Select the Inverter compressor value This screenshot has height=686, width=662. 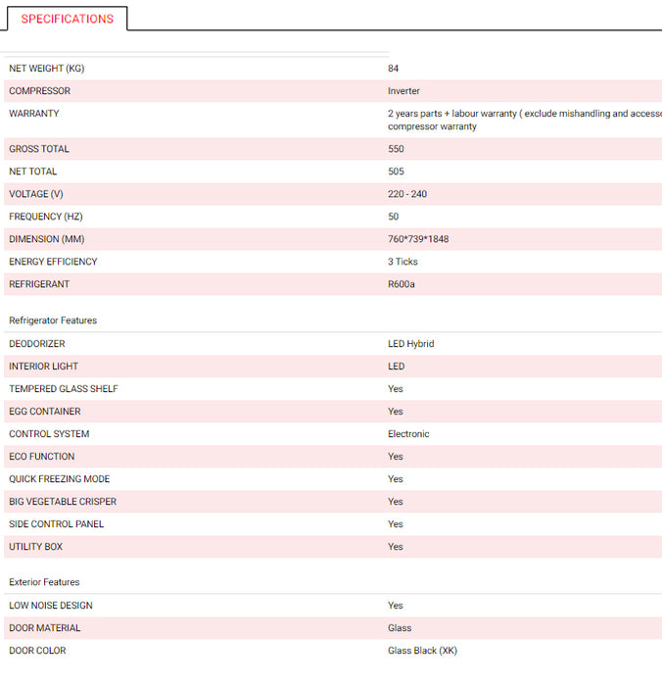[x=403, y=91]
